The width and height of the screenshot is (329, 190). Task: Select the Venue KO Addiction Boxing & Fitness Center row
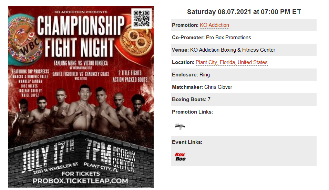(x=244, y=50)
